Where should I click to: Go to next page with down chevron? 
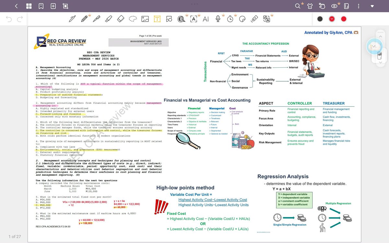tap(381, 62)
